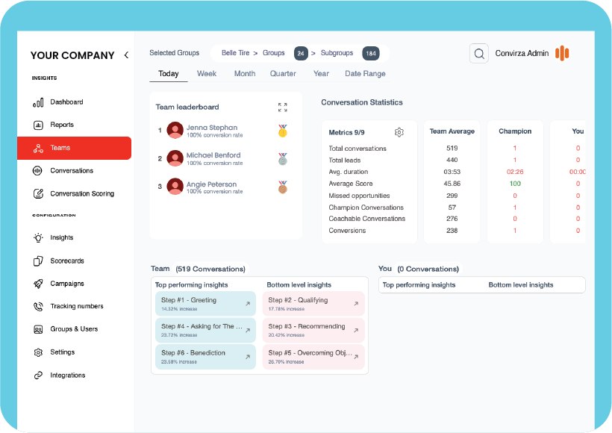
Task: Click the Dashboard chart icon in sidebar
Action: click(38, 102)
